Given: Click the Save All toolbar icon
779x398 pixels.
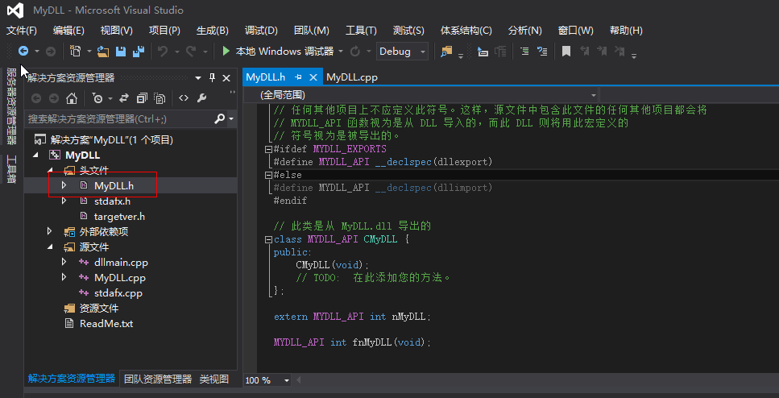Looking at the screenshot, I should pyautogui.click(x=137, y=52).
